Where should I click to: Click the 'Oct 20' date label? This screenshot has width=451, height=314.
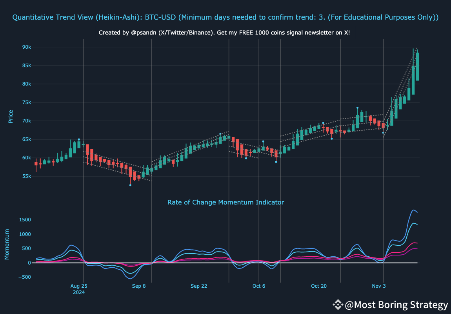pyautogui.click(x=319, y=286)
